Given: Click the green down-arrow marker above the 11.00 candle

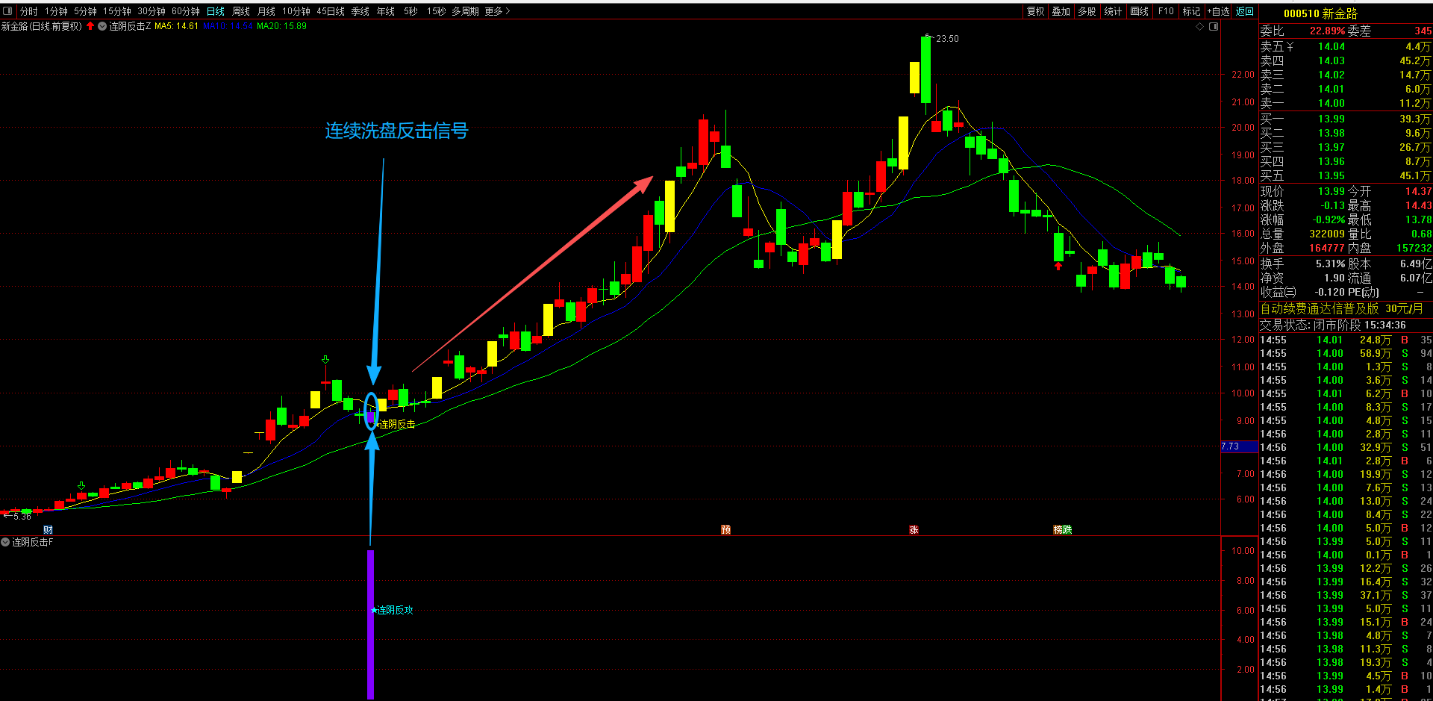Looking at the screenshot, I should [x=325, y=360].
